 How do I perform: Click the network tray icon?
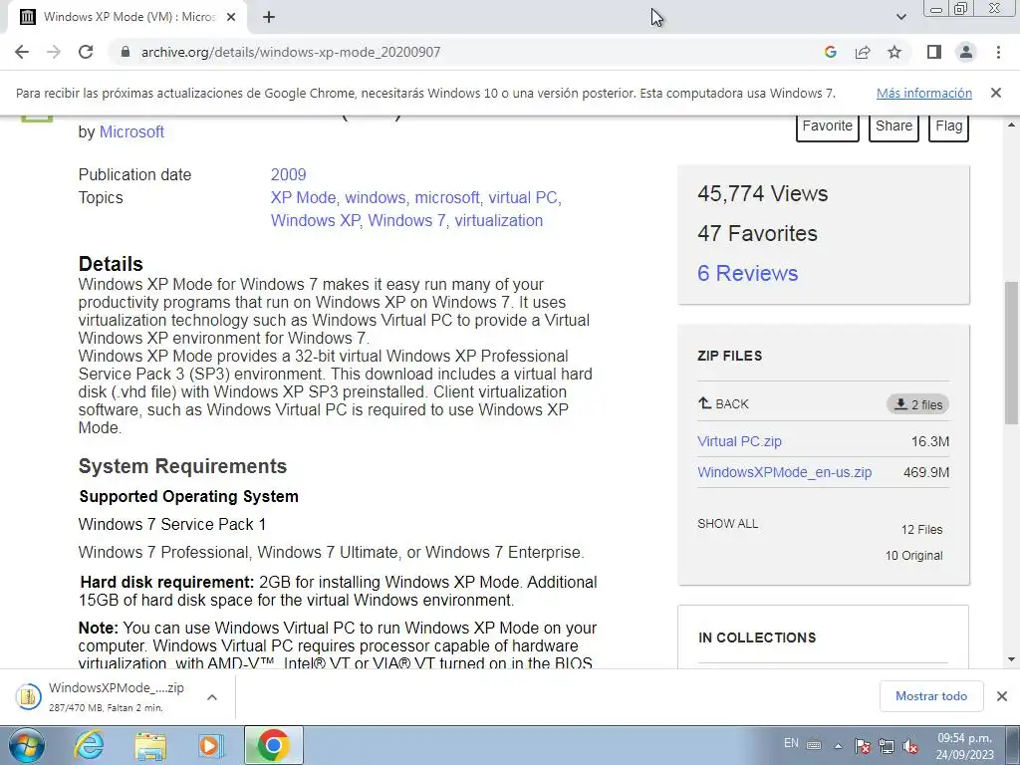coord(886,746)
